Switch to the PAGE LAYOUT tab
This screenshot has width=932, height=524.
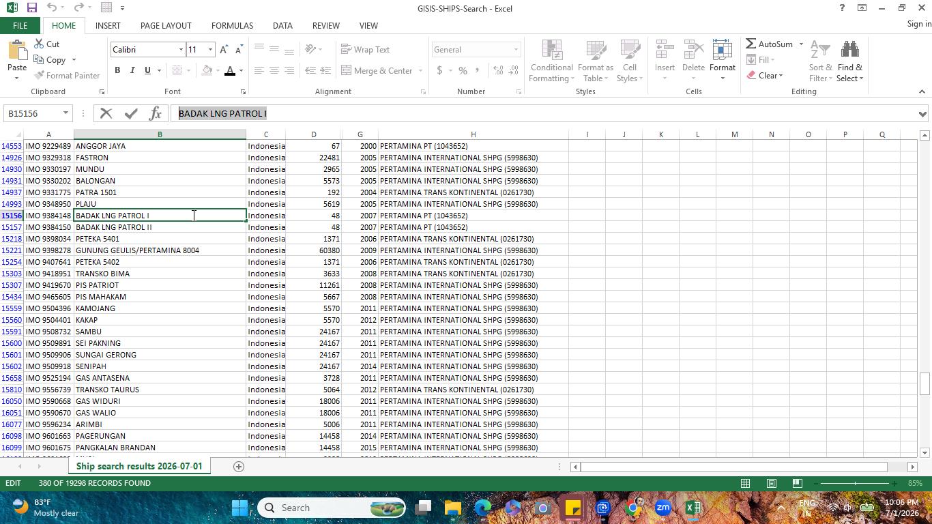pyautogui.click(x=166, y=25)
